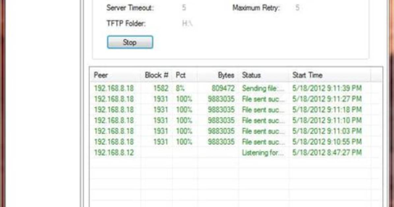Click the 809472 bytes cell
Viewport: 394px width, 207px height.
223,88
